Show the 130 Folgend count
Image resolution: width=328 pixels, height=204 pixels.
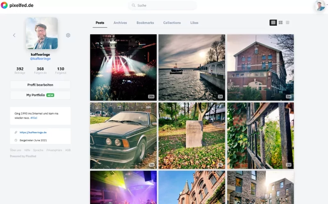coord(61,70)
